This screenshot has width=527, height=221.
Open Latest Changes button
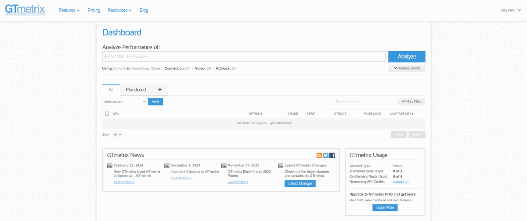[x=300, y=183]
